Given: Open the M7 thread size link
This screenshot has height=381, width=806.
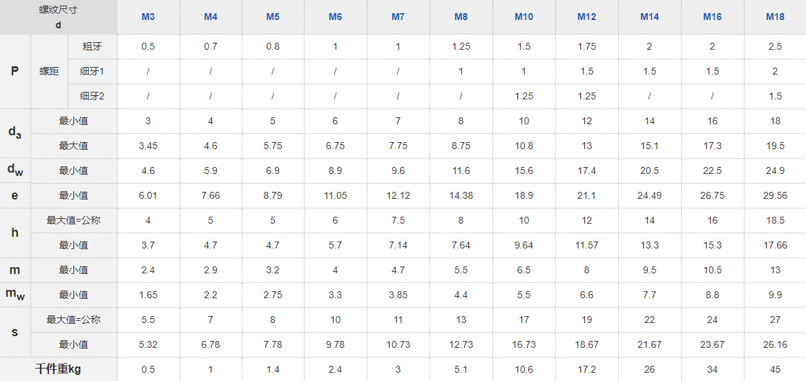Looking at the screenshot, I should (x=399, y=17).
